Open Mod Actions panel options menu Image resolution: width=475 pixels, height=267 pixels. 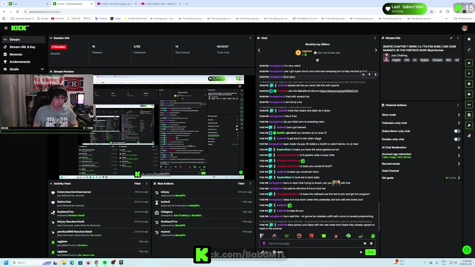pyautogui.click(x=250, y=184)
